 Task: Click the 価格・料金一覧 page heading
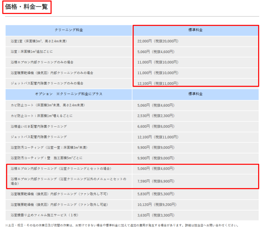coord(27,7)
